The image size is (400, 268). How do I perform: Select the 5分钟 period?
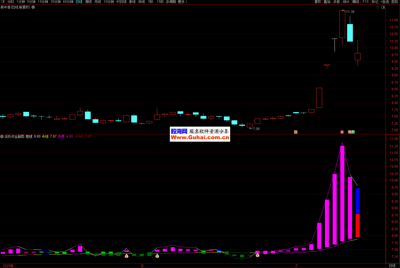pos(32,2)
